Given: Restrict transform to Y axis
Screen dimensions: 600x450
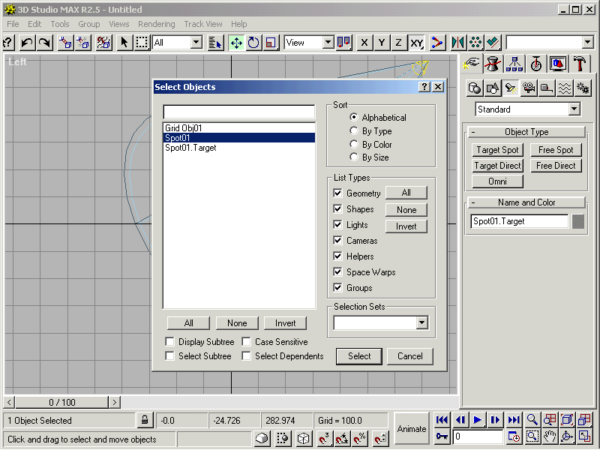Looking at the screenshot, I should (382, 43).
